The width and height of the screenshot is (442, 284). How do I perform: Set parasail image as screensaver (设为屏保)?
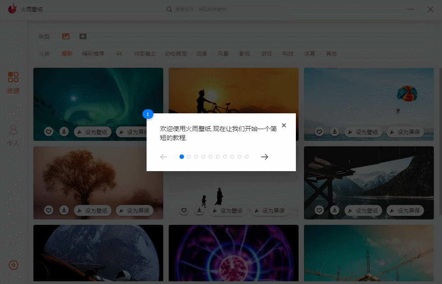(x=405, y=132)
